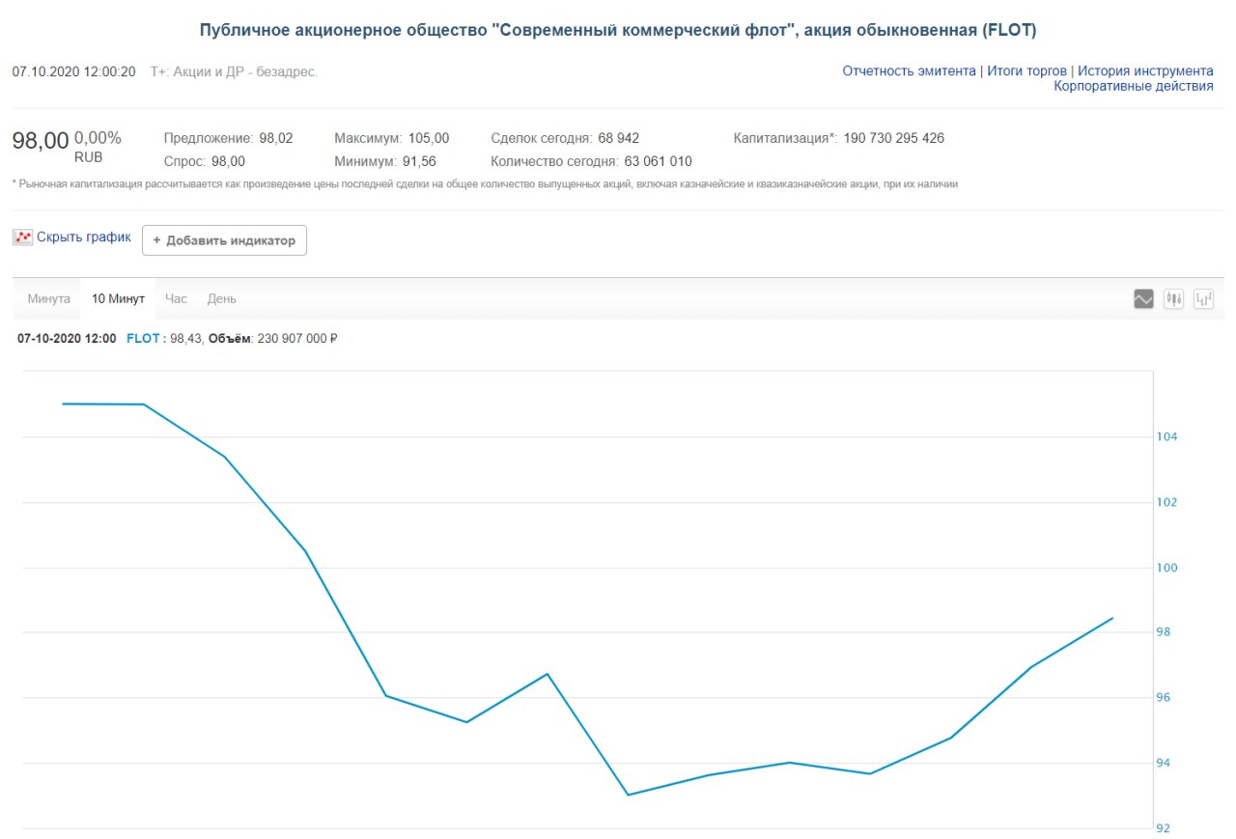Screen dimensions: 1236x839
Task: Switch to the Минута interval tab
Action: pyautogui.click(x=49, y=299)
